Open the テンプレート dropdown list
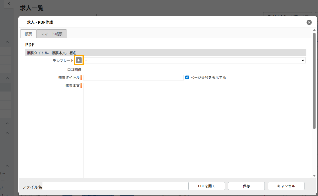The height and width of the screenshot is (196, 318). pos(195,60)
